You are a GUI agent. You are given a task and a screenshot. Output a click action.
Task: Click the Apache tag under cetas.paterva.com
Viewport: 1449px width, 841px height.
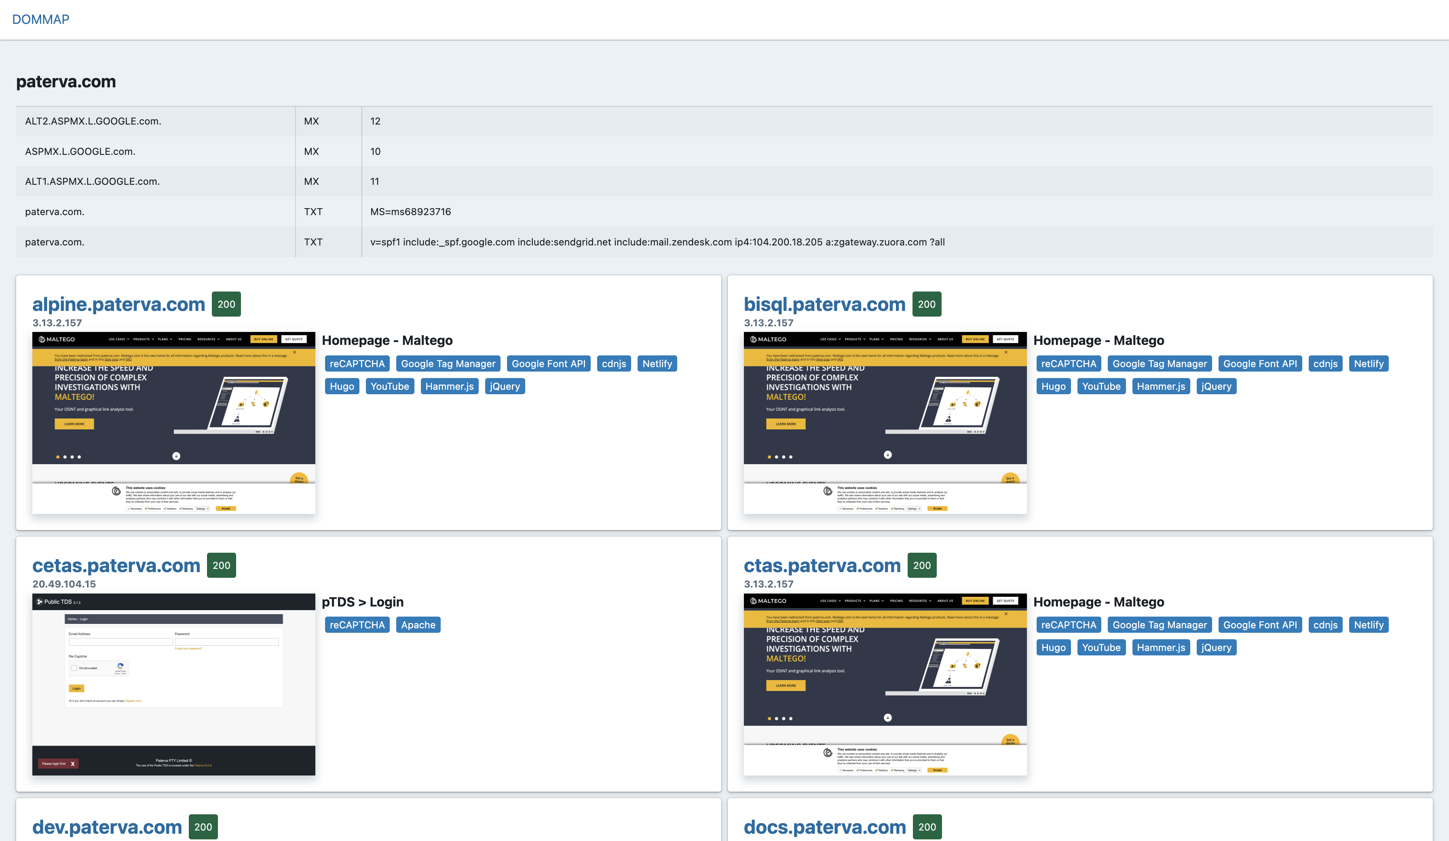click(418, 625)
